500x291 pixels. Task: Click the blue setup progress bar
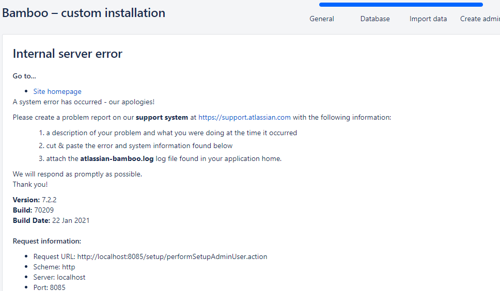coord(401,5)
